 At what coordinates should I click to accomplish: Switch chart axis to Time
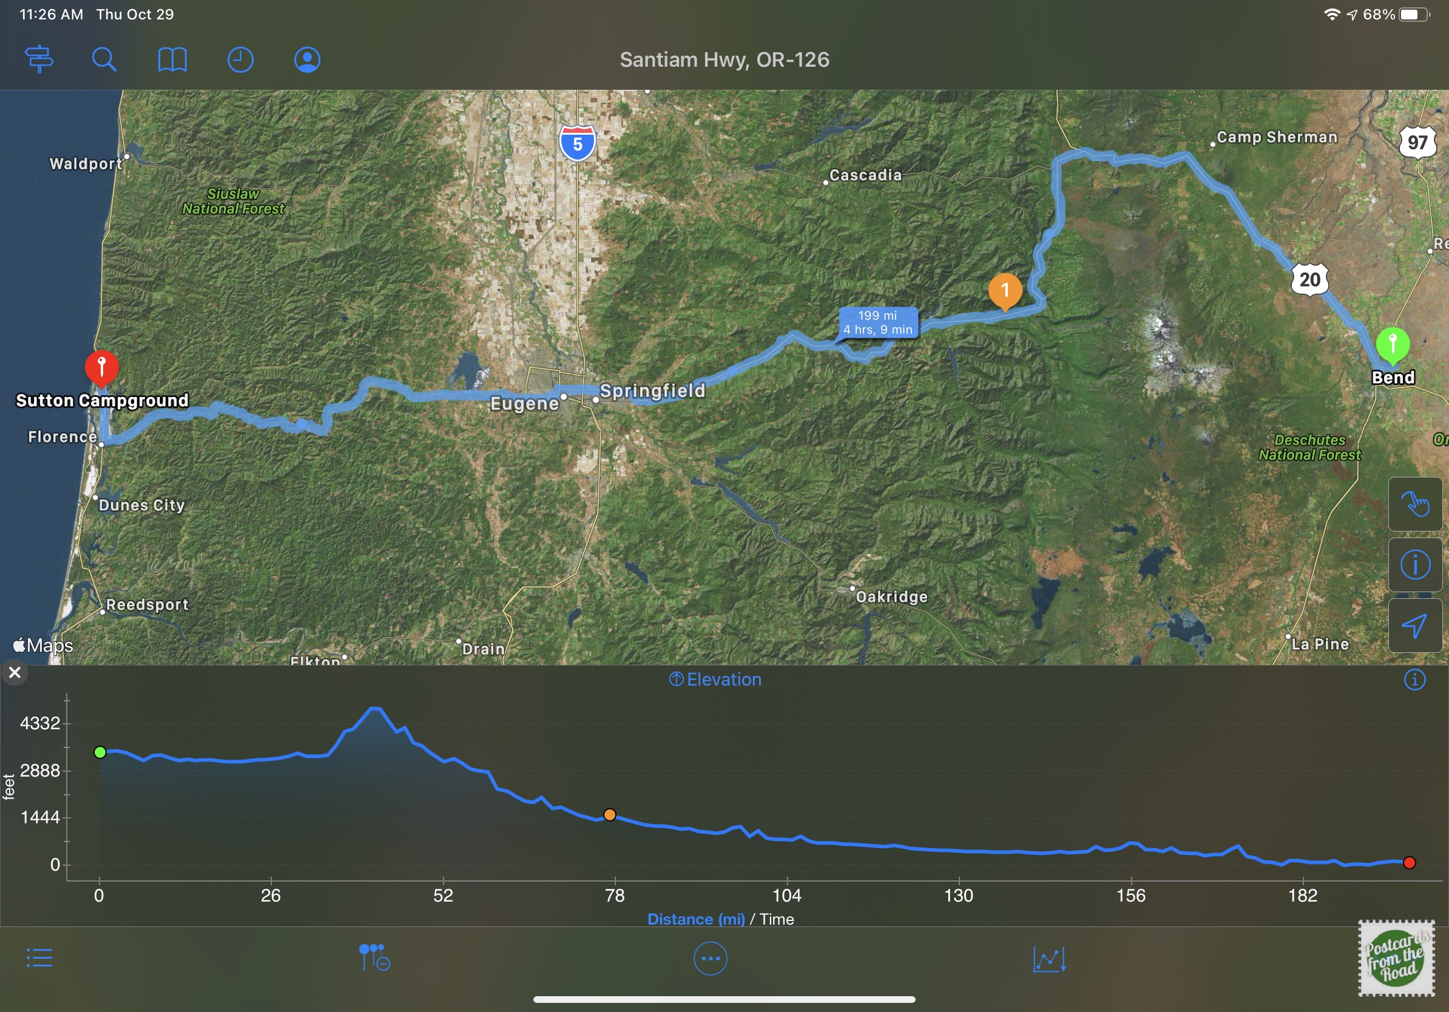tap(776, 919)
